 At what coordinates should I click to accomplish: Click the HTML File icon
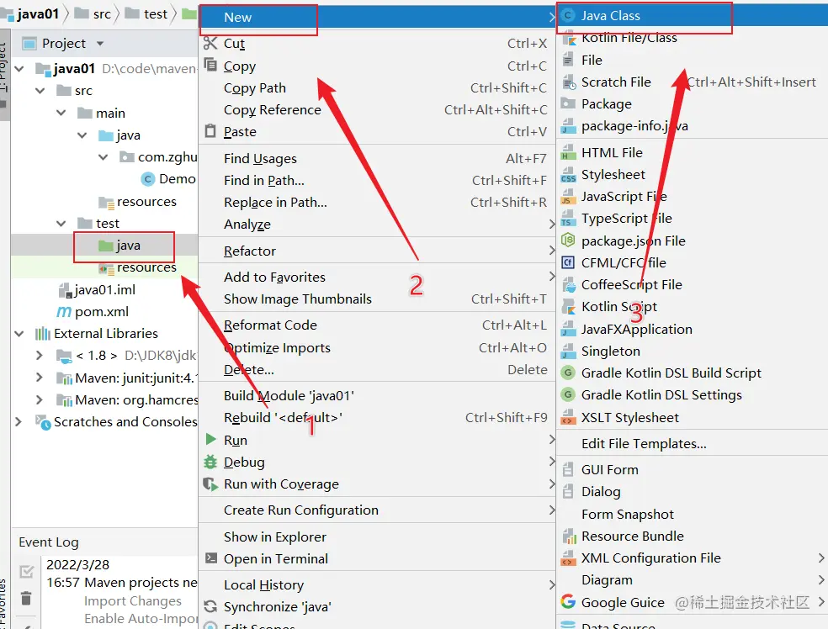[x=568, y=152]
